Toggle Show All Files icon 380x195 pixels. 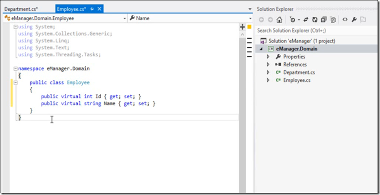[333, 20]
